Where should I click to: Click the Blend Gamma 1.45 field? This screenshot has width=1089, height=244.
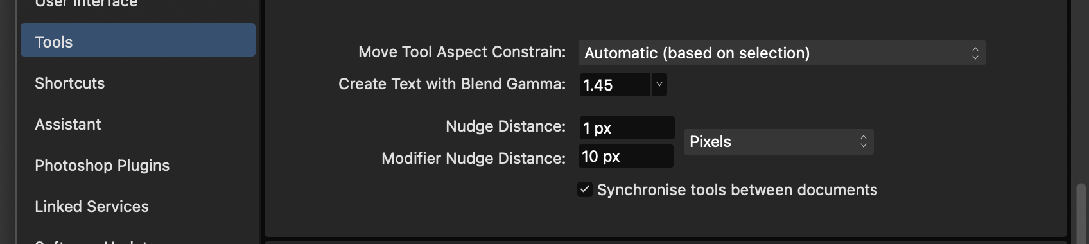pyautogui.click(x=615, y=85)
